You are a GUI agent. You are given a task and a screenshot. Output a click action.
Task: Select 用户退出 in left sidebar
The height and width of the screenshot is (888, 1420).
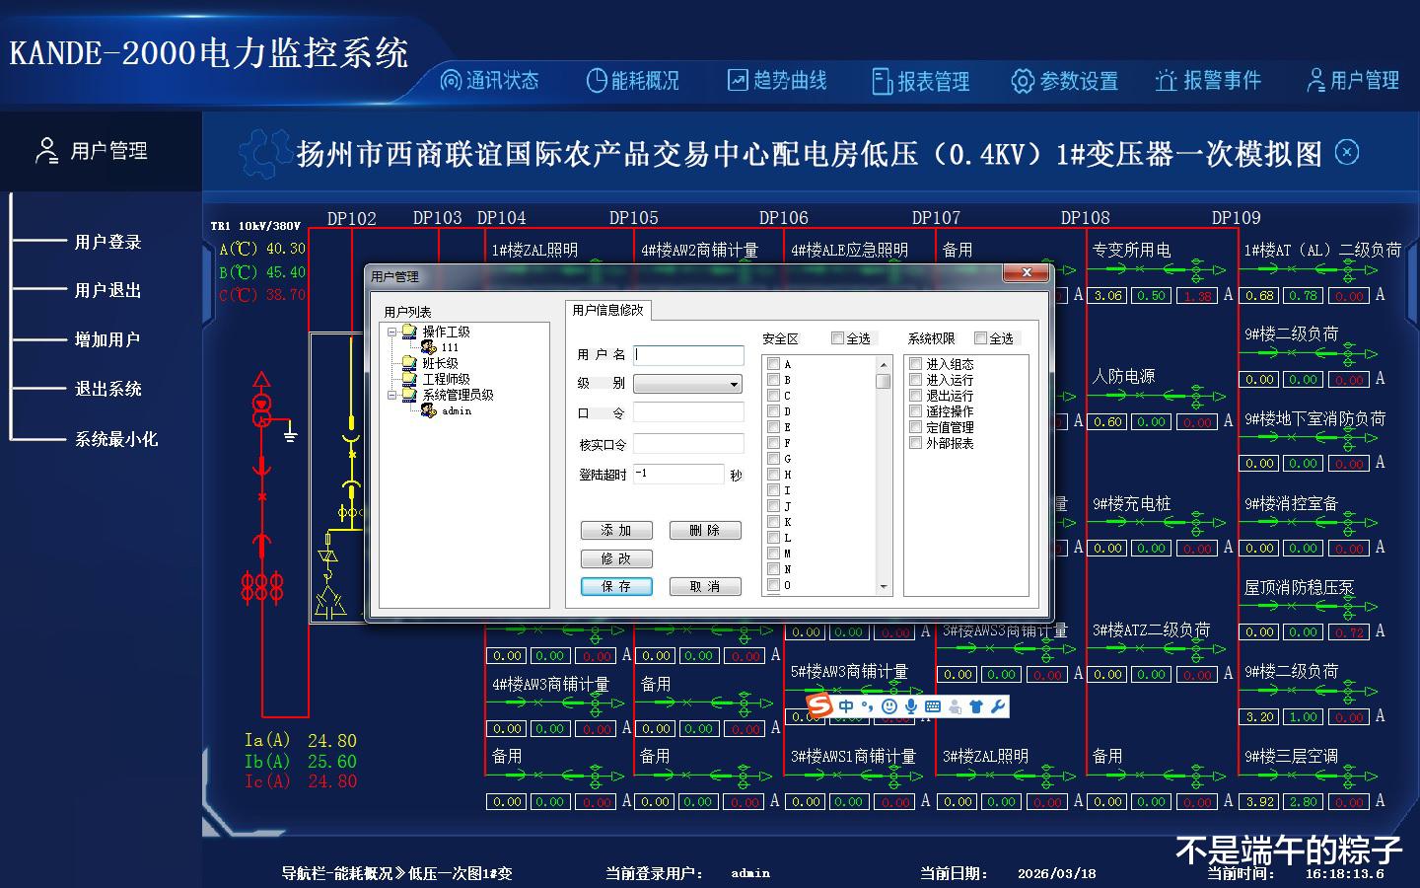tap(107, 290)
